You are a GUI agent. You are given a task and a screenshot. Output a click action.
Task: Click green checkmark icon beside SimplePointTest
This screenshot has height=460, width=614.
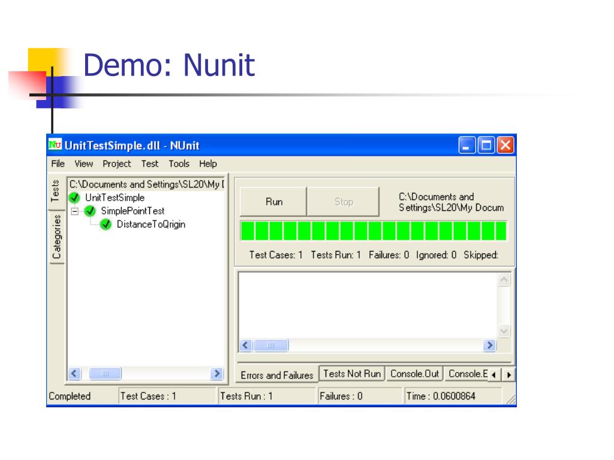pos(90,211)
